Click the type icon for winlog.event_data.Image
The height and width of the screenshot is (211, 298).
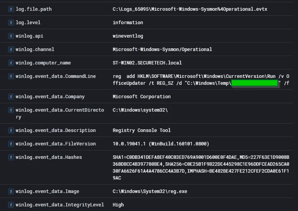[11, 191]
